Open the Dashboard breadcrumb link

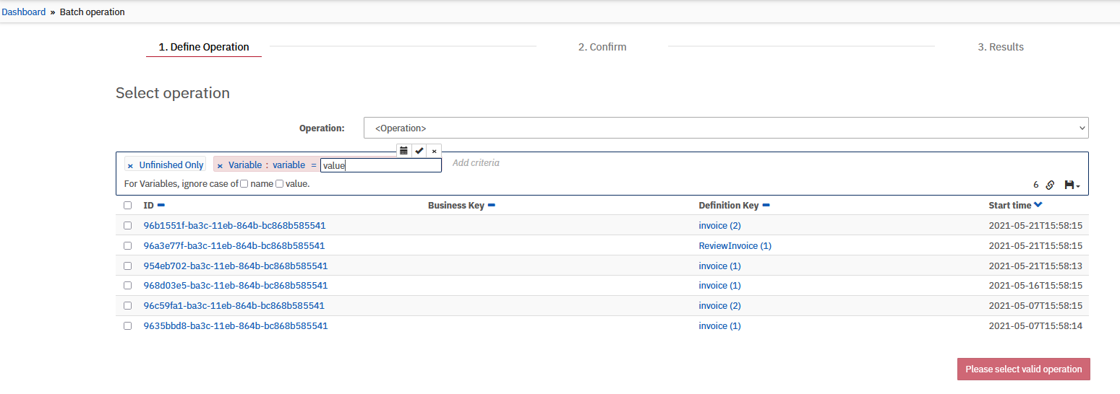pyautogui.click(x=24, y=12)
